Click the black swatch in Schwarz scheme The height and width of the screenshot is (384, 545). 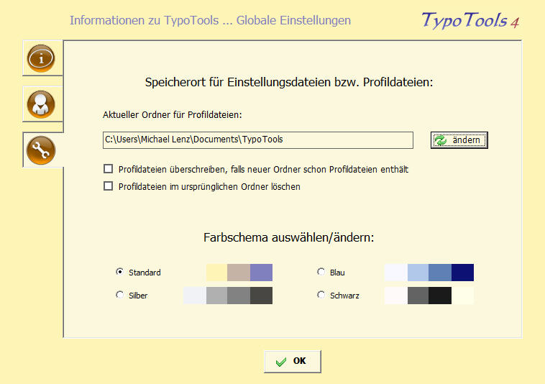pyautogui.click(x=440, y=296)
